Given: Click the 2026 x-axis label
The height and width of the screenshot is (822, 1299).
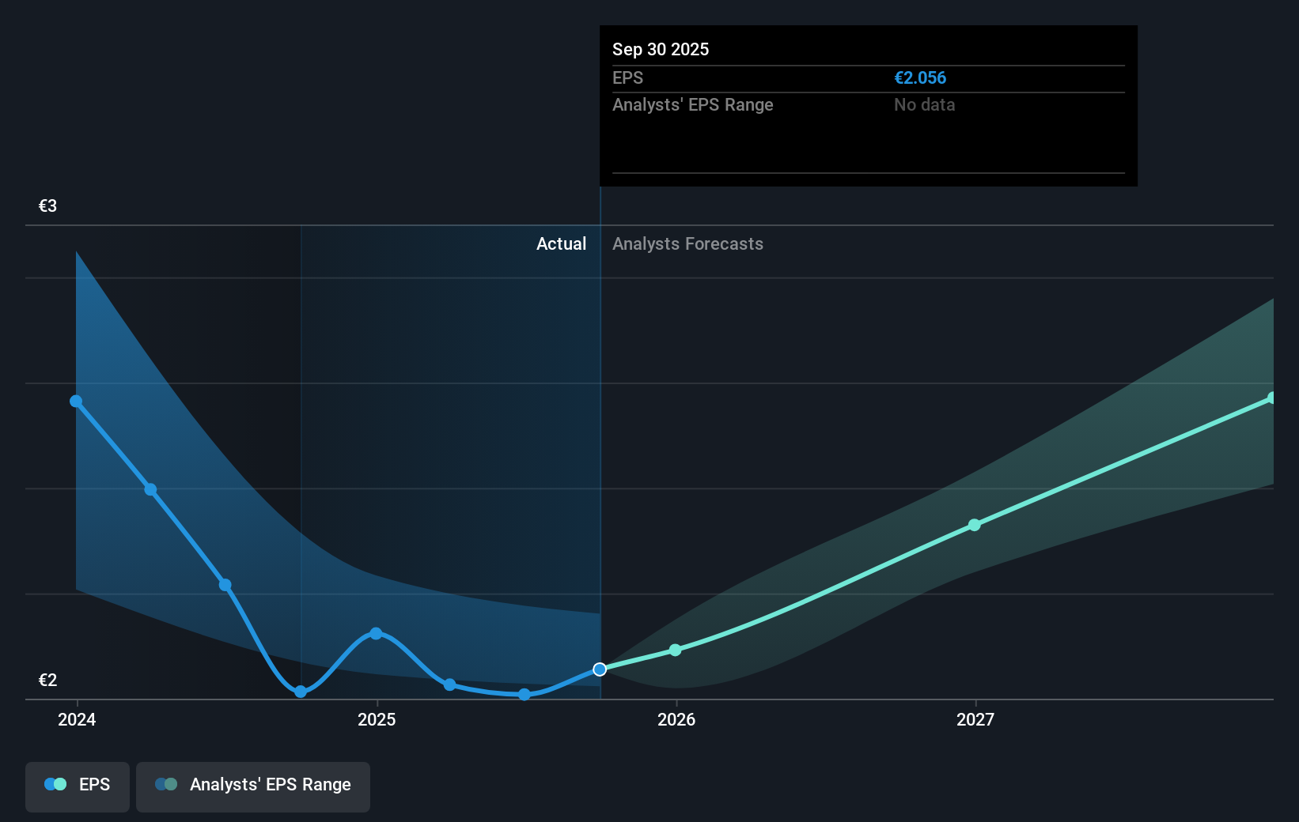Looking at the screenshot, I should (676, 719).
